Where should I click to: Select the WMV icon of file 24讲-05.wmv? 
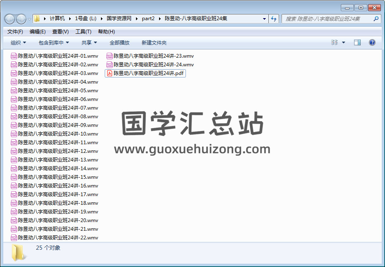14,91
